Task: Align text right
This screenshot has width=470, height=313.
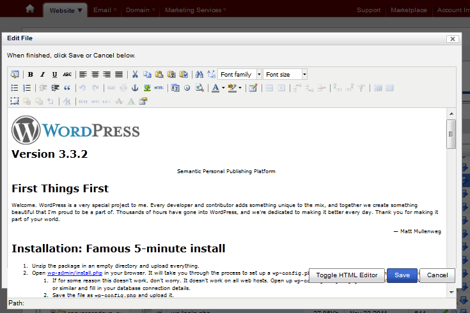Action: (x=107, y=74)
